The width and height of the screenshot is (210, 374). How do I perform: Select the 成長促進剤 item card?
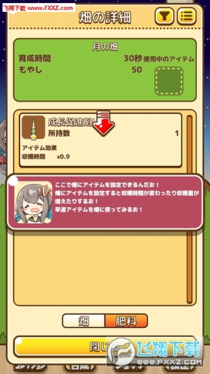tap(100, 140)
